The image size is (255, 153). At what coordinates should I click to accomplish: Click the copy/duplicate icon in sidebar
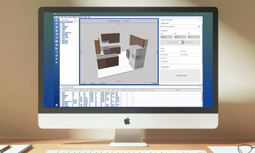[x=56, y=45]
